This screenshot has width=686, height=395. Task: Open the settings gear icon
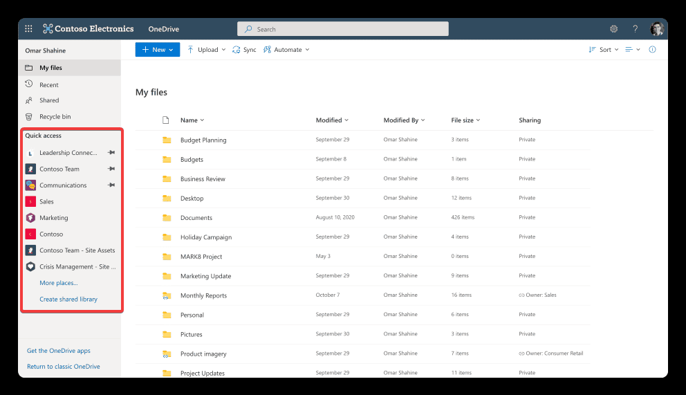click(614, 29)
